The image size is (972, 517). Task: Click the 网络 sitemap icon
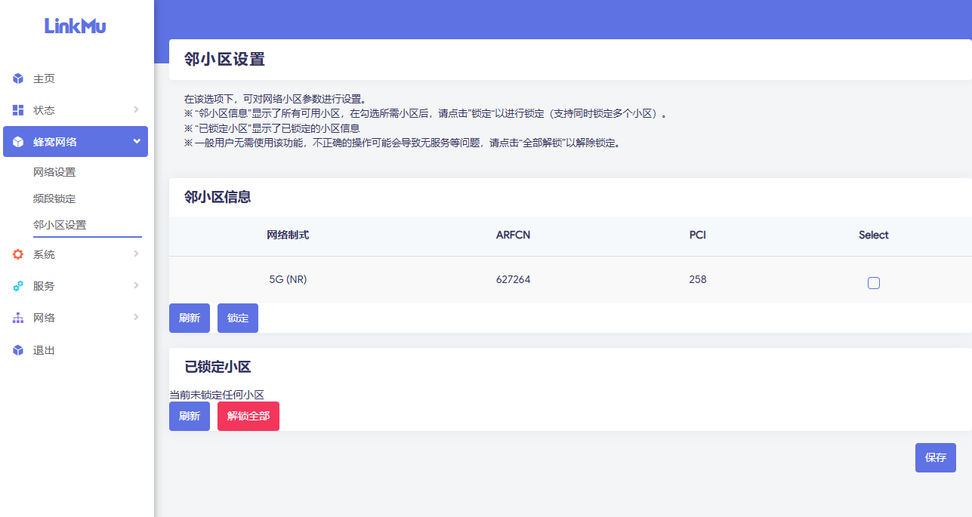pos(18,318)
